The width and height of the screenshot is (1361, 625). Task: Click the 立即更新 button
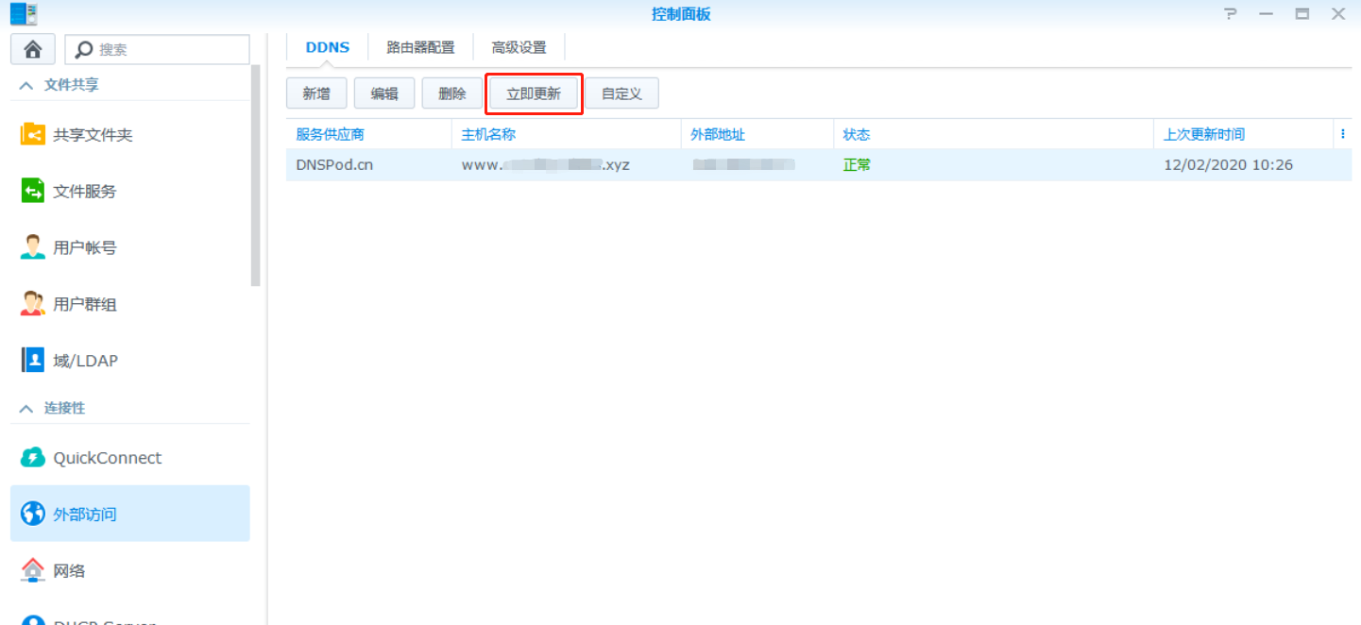point(533,93)
